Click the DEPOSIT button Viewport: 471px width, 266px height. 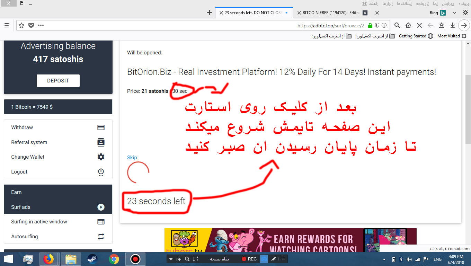coord(58,80)
